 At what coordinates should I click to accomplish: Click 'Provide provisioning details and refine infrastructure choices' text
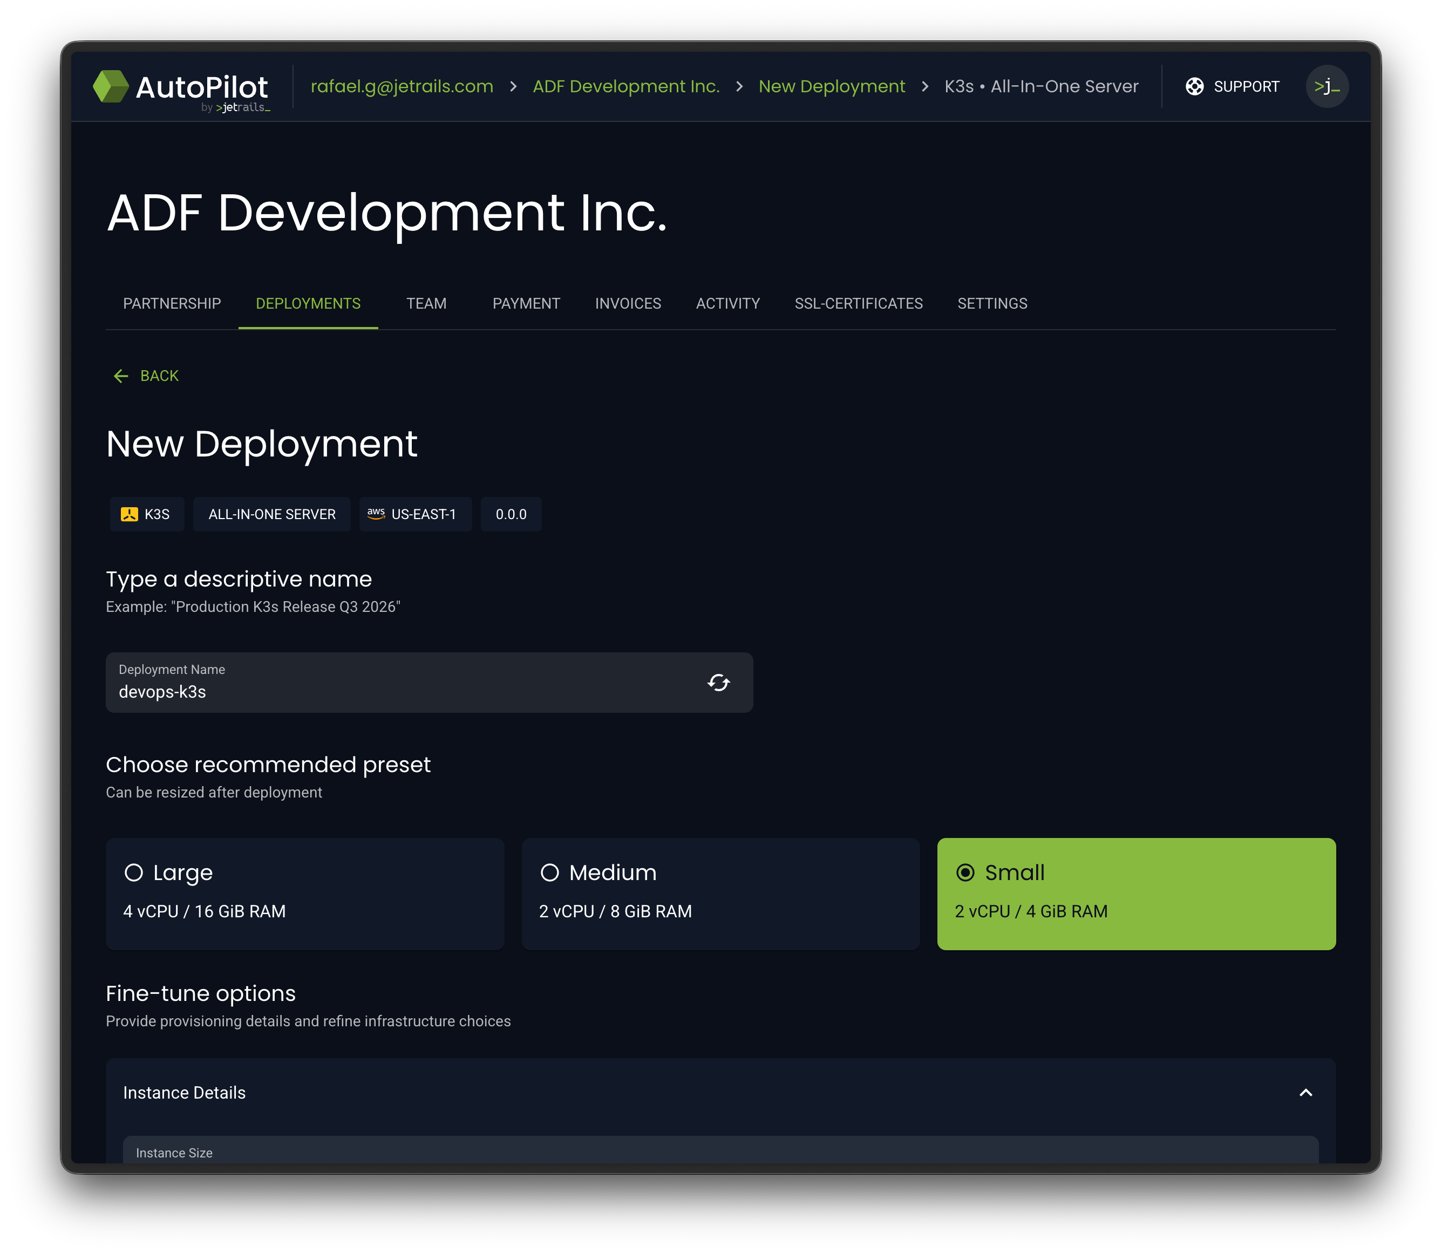click(x=308, y=1021)
